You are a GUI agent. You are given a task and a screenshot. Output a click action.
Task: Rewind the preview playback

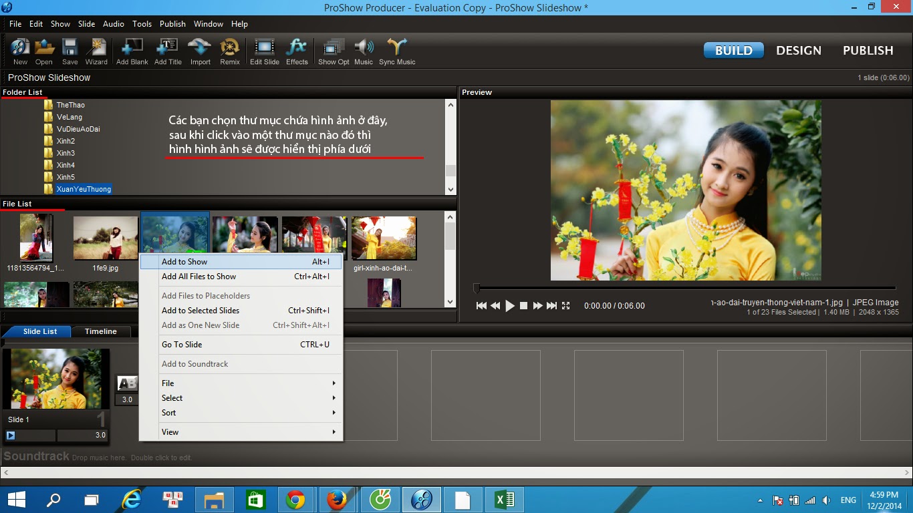pos(495,305)
